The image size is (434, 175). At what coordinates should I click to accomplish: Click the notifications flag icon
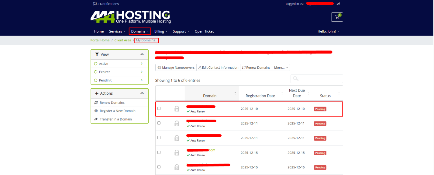coord(95,4)
